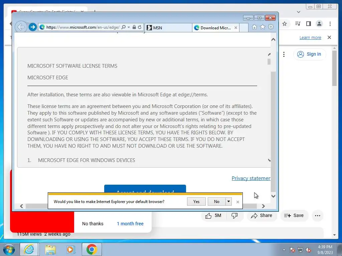Open YouTube settings three-dot menu near Sign in
342x256 pixels.
point(284,54)
